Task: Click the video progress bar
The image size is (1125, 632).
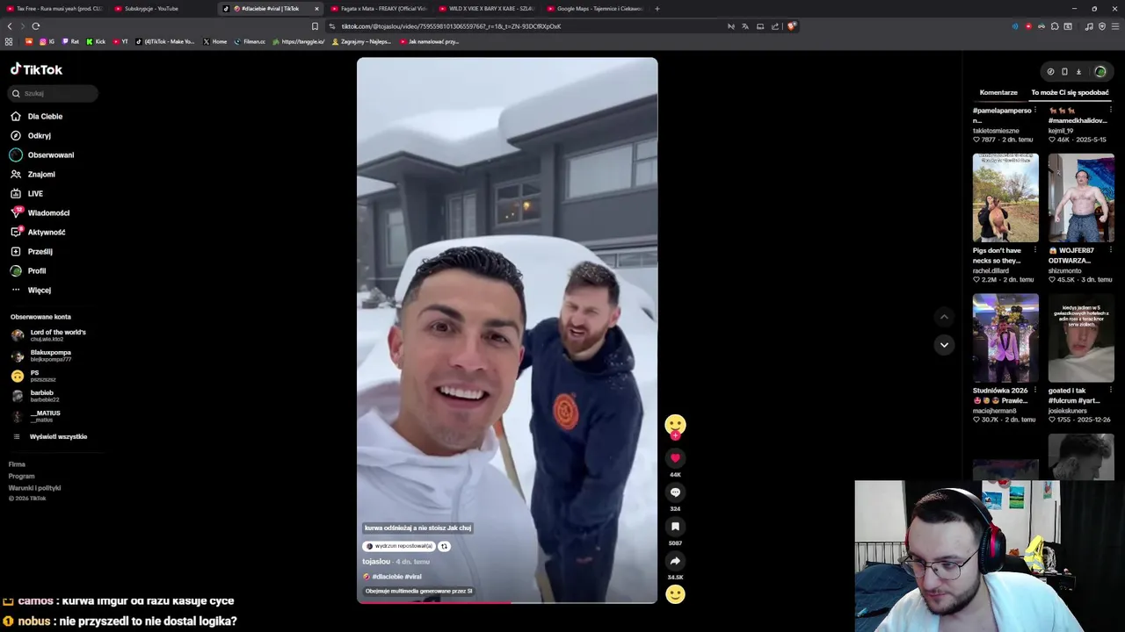Action: pos(507,602)
